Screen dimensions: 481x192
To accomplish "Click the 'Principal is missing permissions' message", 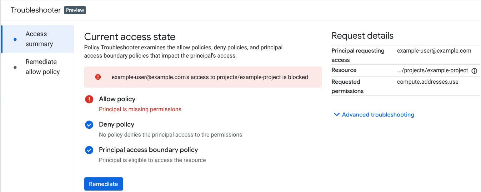I will pos(140,109).
